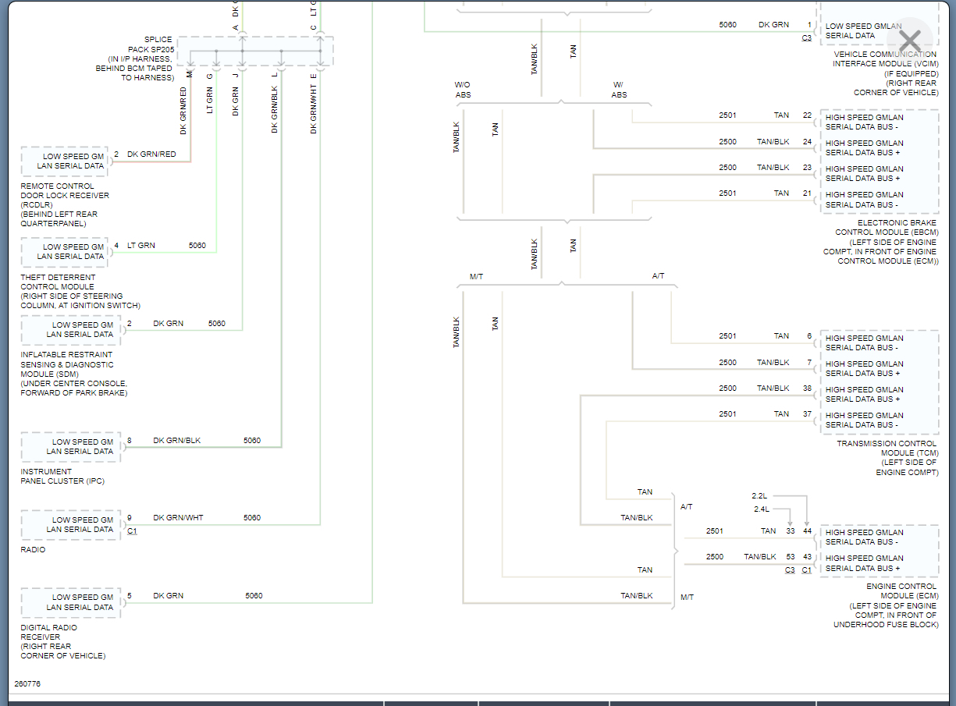Click the 2.4L engine option label

click(762, 509)
